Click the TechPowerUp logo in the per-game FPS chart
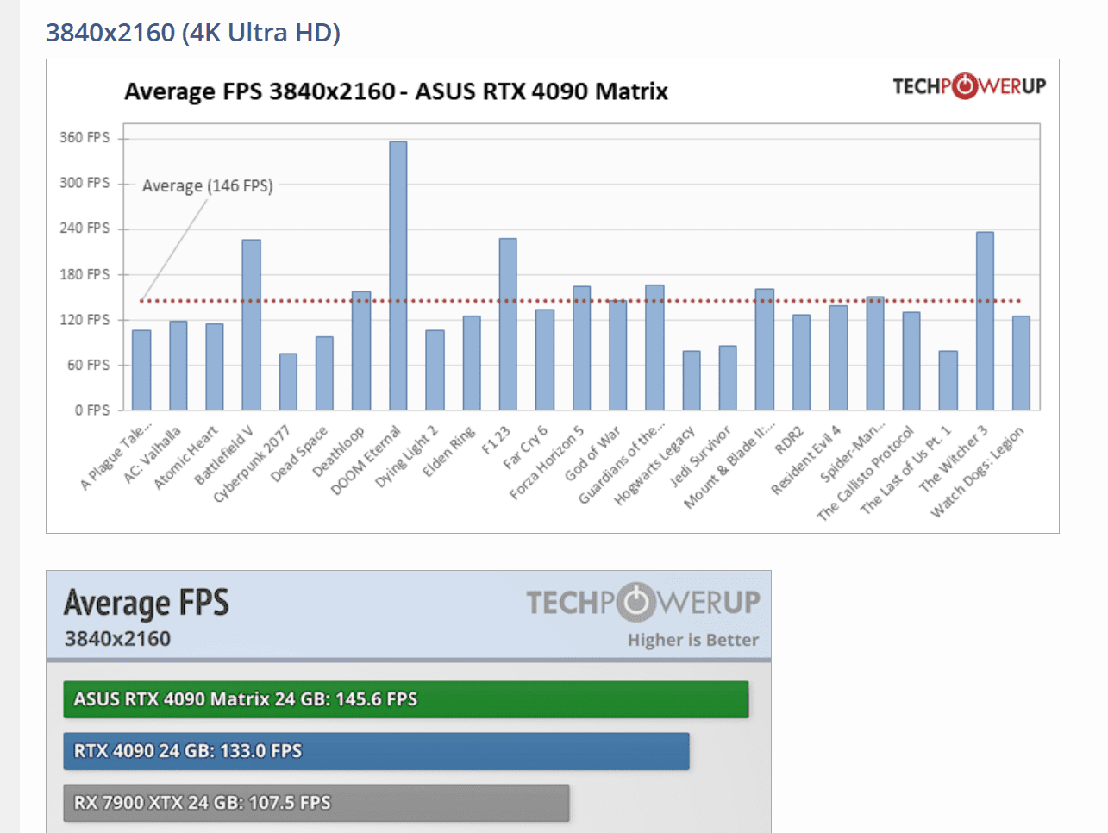The width and height of the screenshot is (1108, 833). 969,86
